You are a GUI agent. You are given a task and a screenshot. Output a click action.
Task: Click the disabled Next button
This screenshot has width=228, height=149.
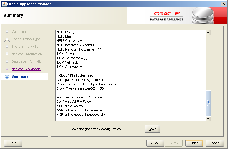pos(173,143)
